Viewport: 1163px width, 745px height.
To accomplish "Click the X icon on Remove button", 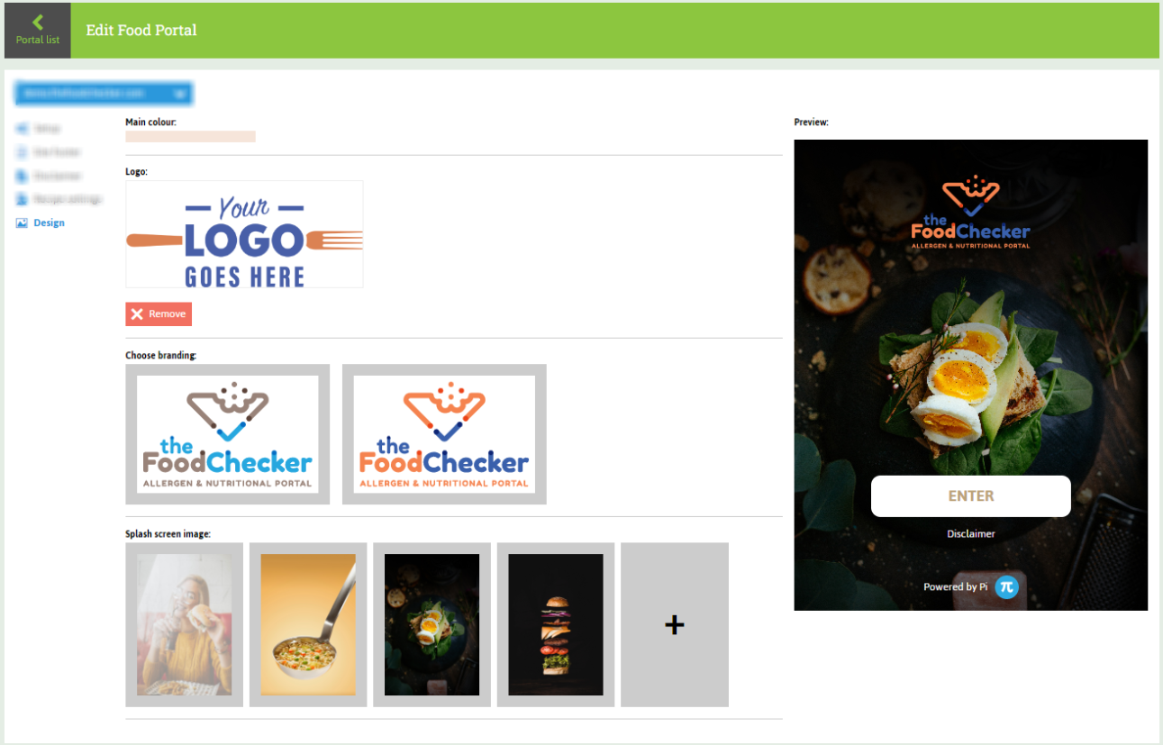I will [x=137, y=313].
